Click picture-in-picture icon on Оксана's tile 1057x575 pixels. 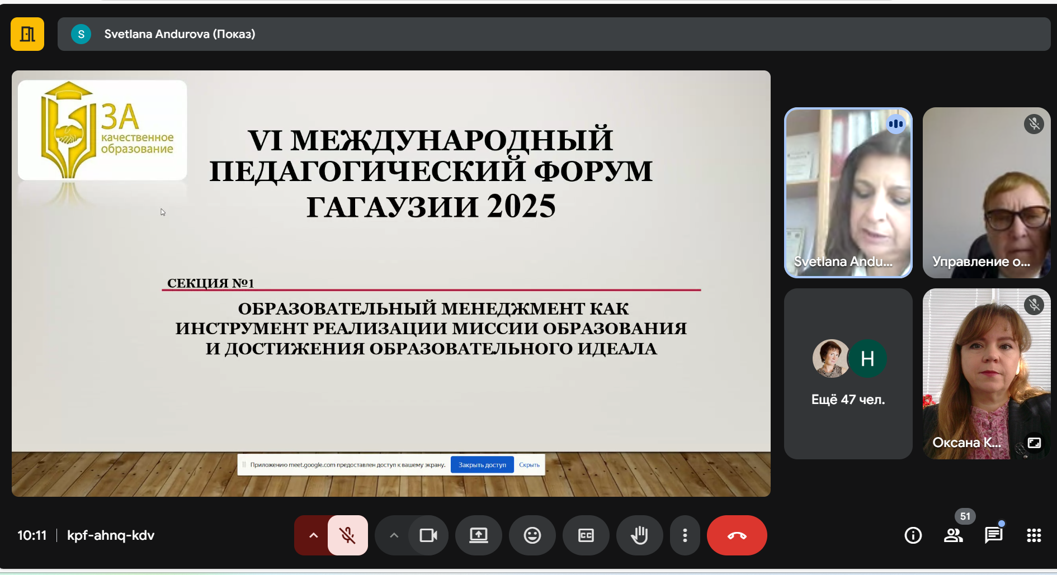(x=1034, y=443)
